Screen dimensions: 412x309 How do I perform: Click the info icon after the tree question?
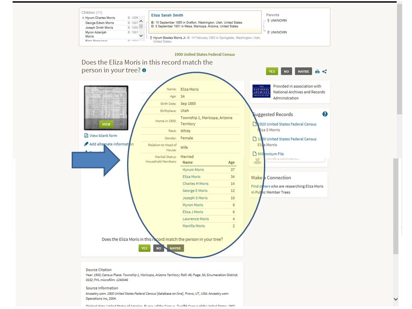point(144,70)
